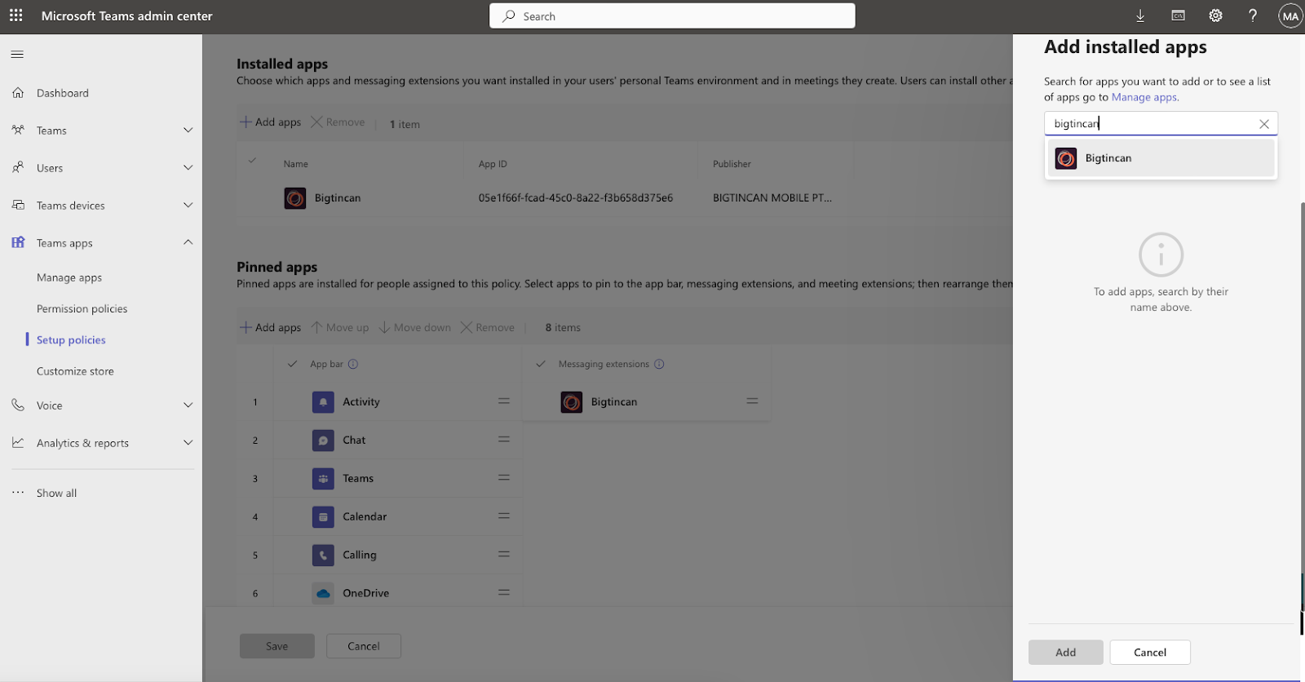Open the settings gear icon
Image resolution: width=1305 pixels, height=682 pixels.
(x=1215, y=15)
